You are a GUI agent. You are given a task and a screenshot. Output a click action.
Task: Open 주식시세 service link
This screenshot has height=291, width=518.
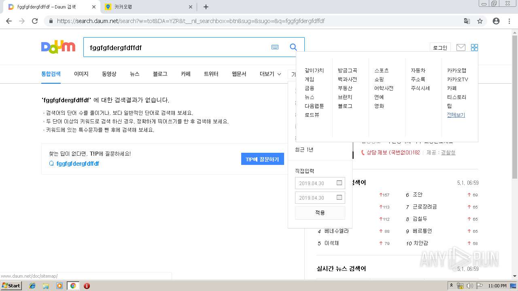click(x=420, y=88)
